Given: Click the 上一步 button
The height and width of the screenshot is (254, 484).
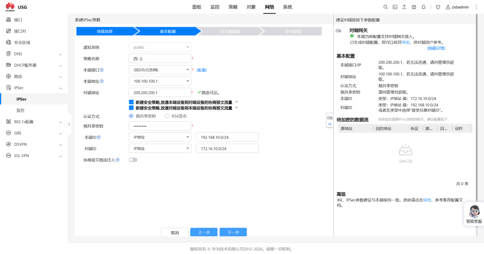Looking at the screenshot, I should (x=204, y=233).
